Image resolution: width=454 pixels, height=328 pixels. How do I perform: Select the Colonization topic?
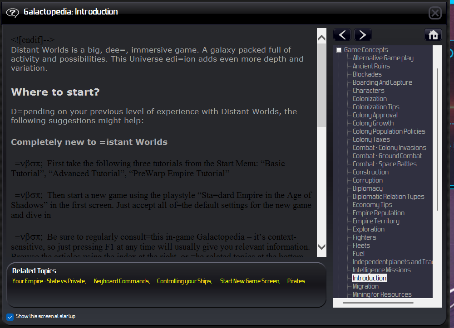[370, 99]
